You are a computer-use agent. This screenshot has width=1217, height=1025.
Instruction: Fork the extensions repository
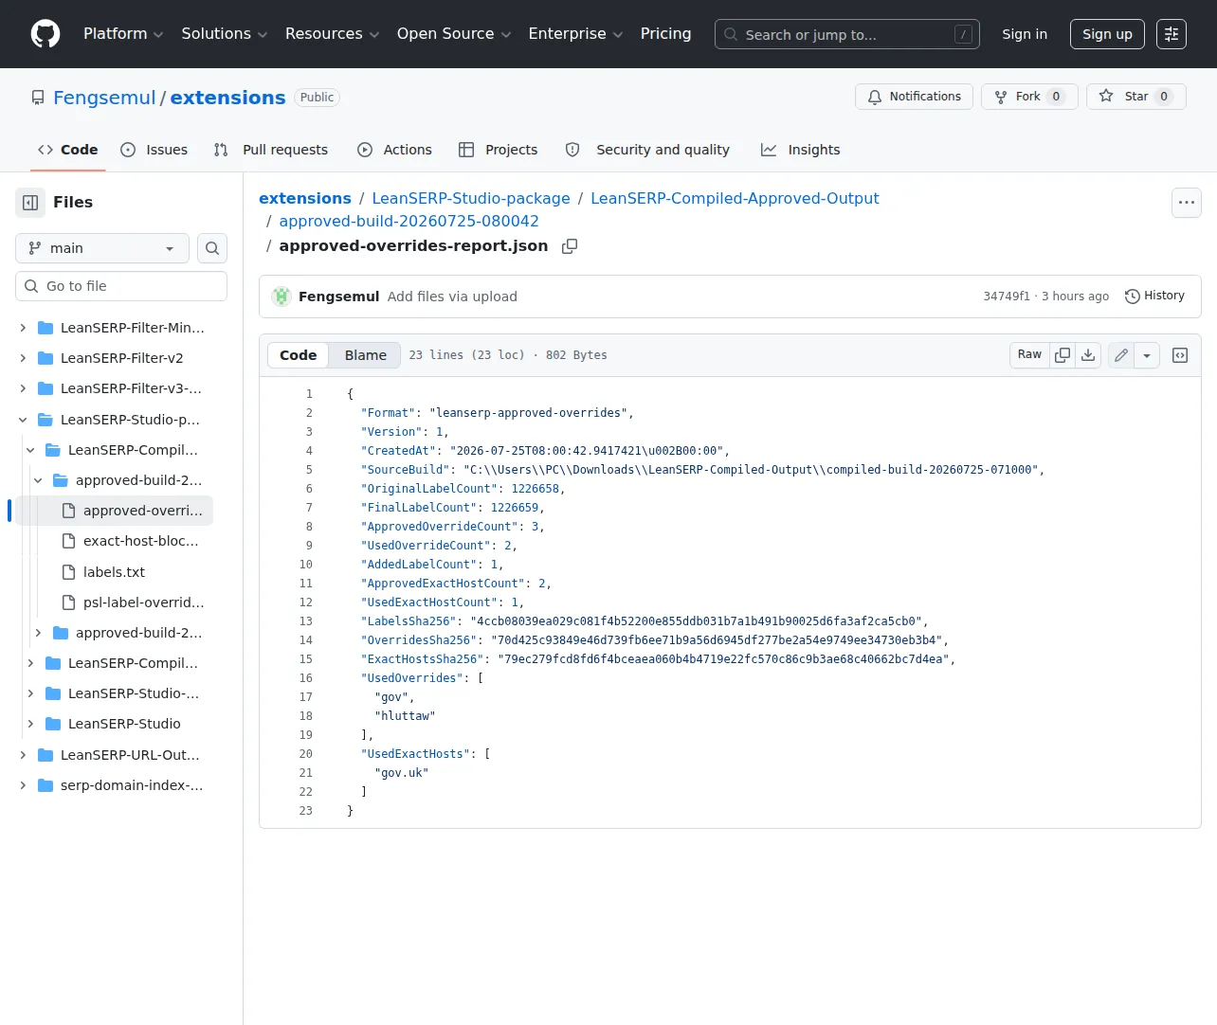[x=1029, y=97]
